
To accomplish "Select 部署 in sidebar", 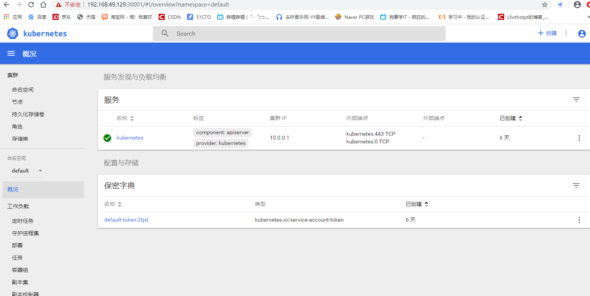I will click(x=17, y=245).
